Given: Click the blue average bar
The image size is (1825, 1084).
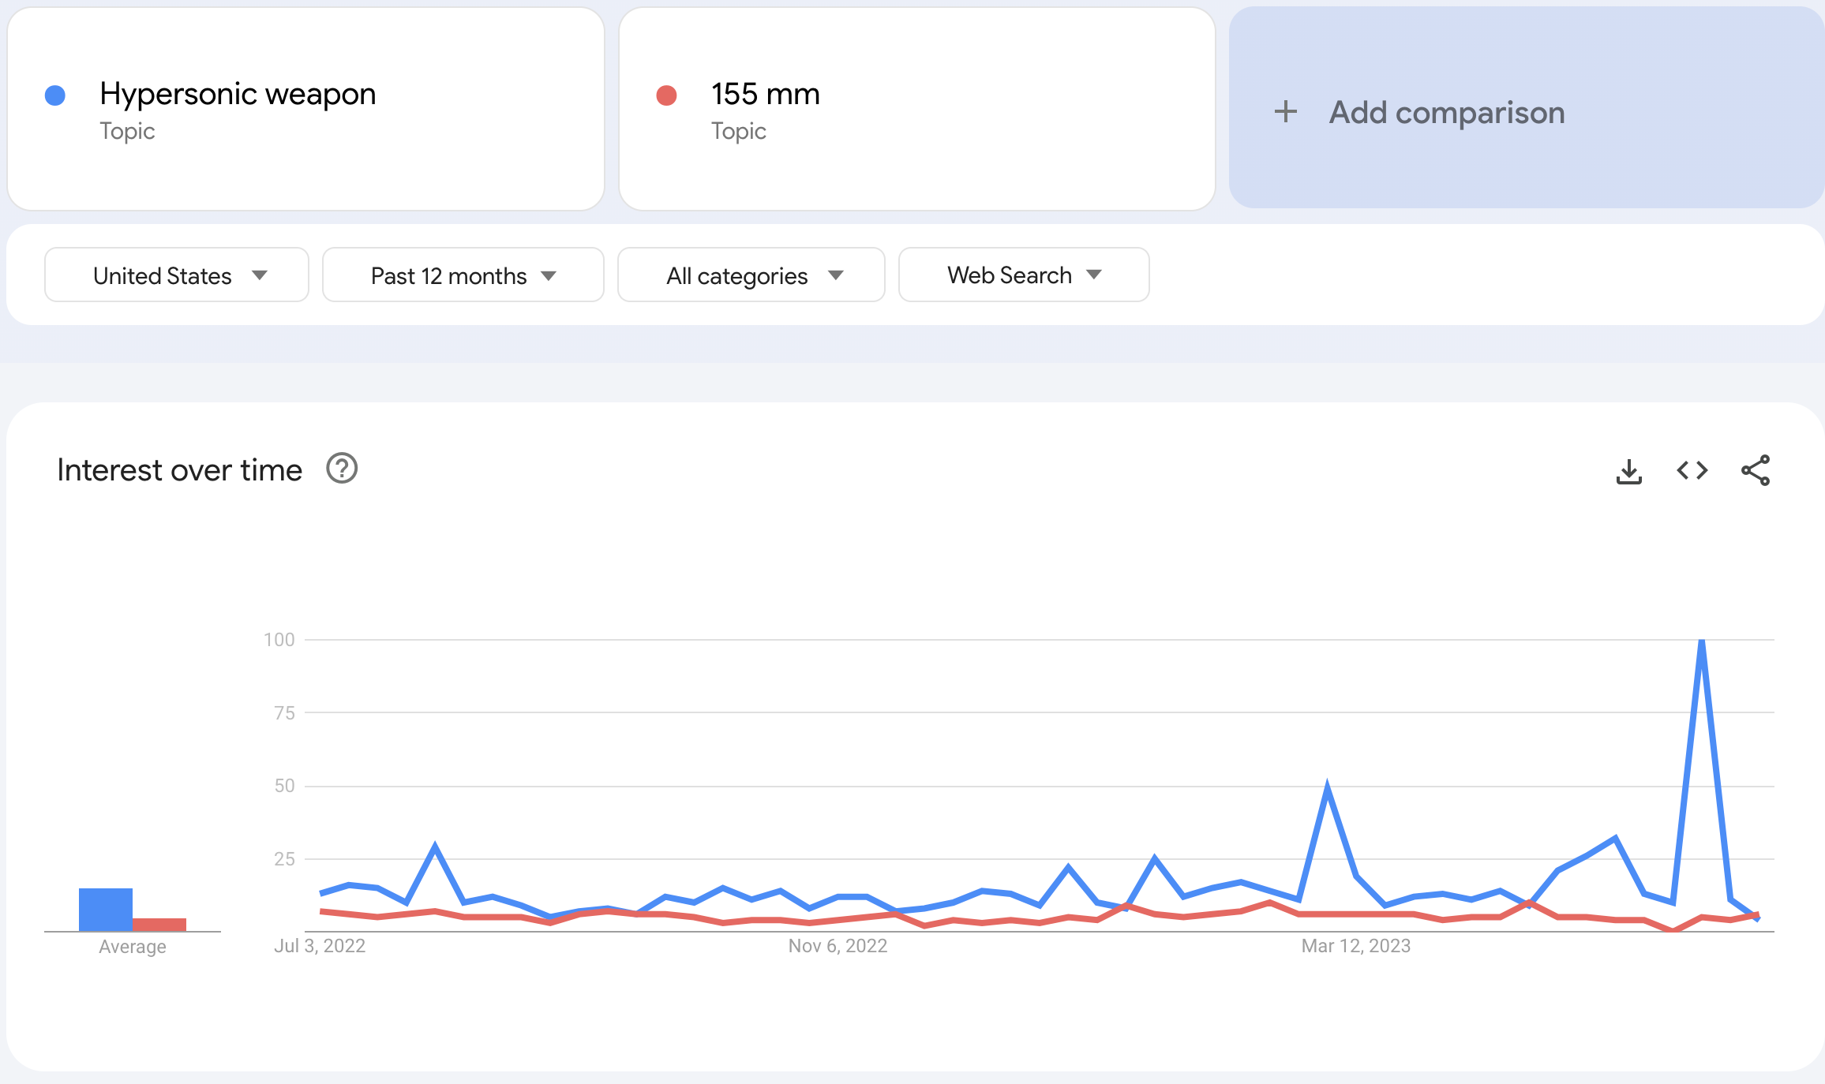Looking at the screenshot, I should [105, 910].
